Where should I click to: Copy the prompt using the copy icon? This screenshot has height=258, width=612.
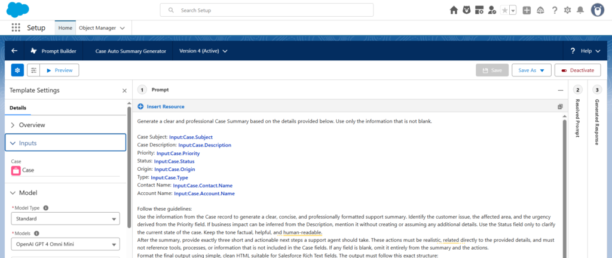pos(560,106)
